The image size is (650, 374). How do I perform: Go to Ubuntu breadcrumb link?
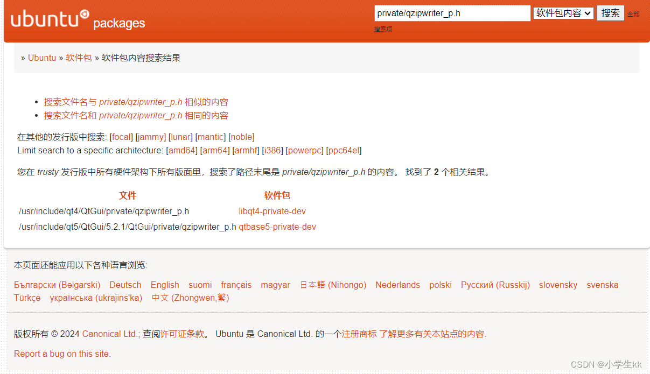[x=42, y=58]
